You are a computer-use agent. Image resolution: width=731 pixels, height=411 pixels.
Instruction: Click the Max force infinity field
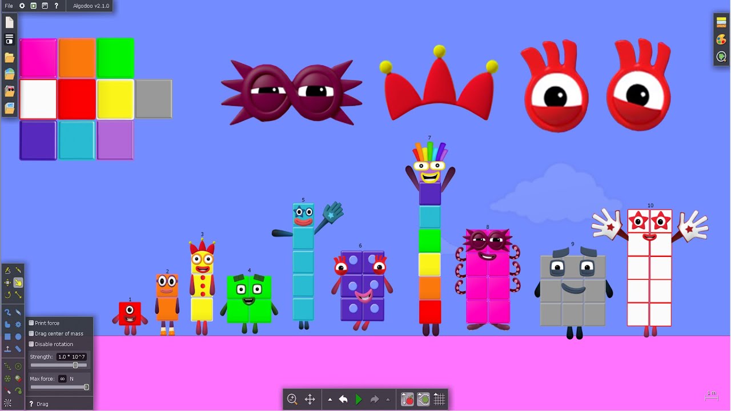(62, 378)
